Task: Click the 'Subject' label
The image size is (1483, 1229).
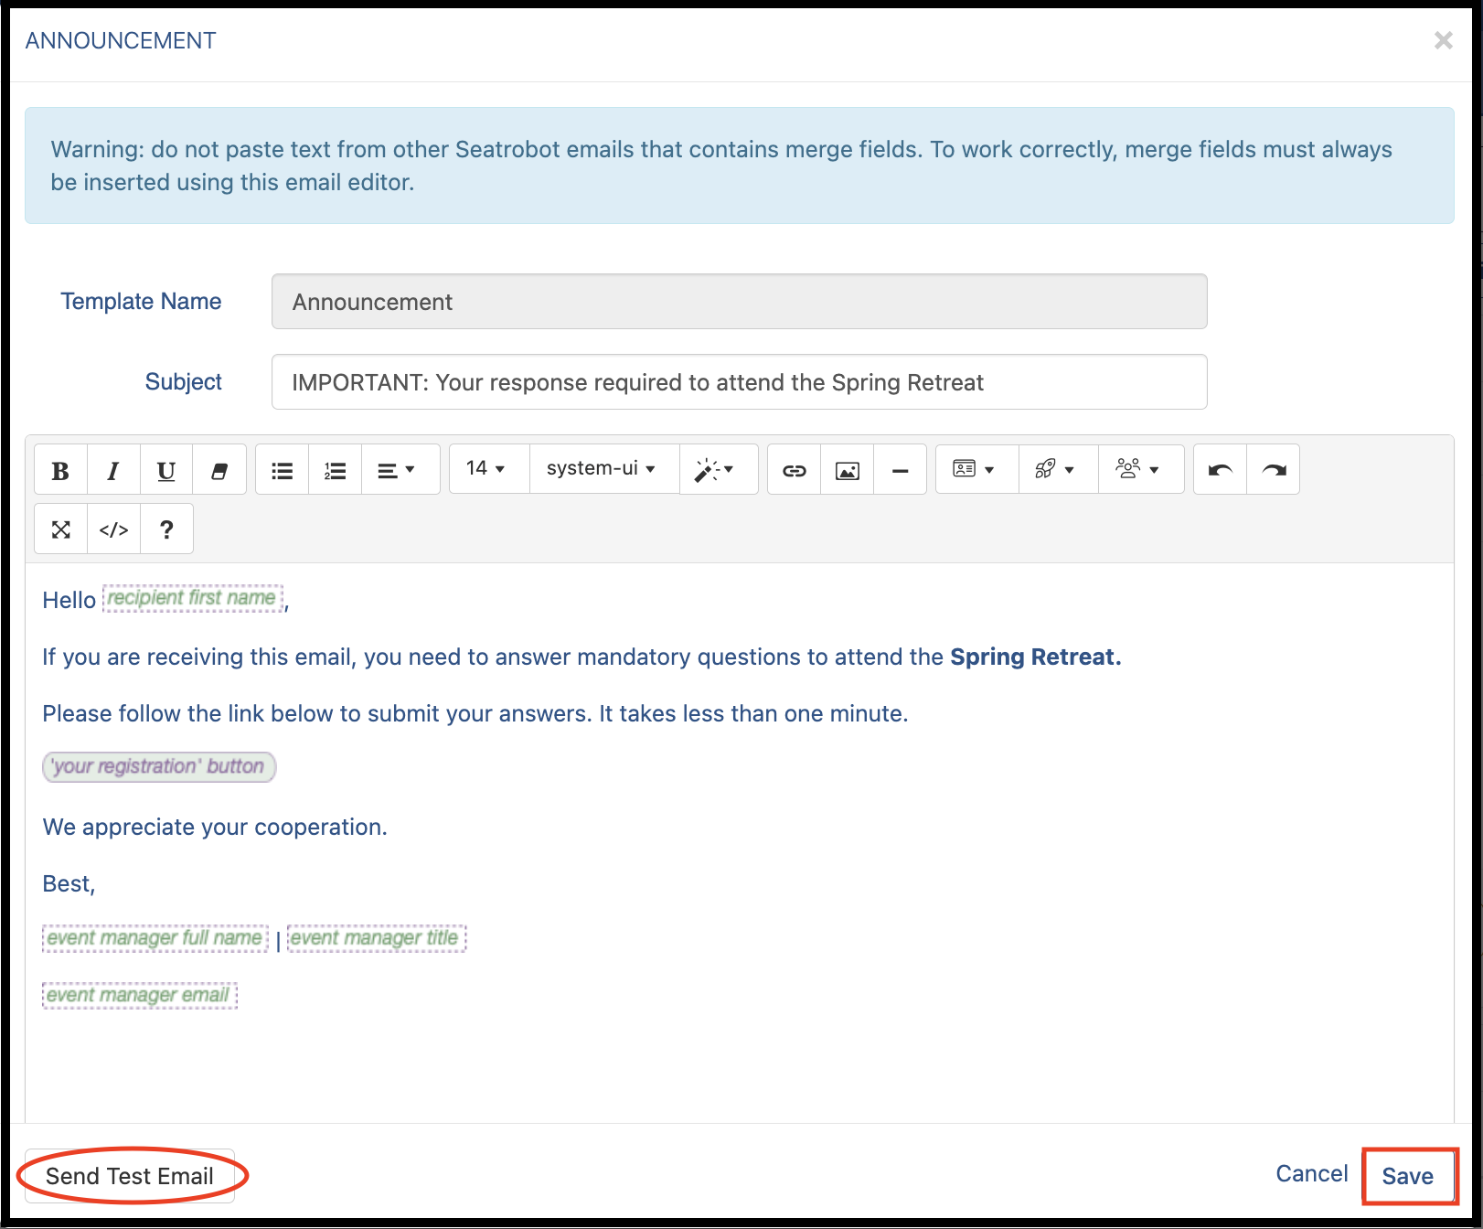Action: (184, 382)
